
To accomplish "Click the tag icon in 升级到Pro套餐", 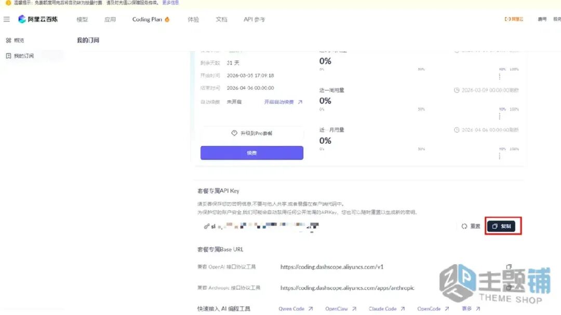I will [x=234, y=133].
